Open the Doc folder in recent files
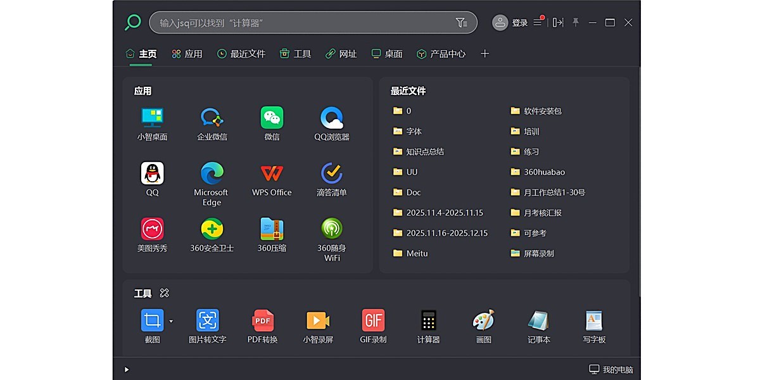Screen dimensions: 760x380 coord(412,192)
